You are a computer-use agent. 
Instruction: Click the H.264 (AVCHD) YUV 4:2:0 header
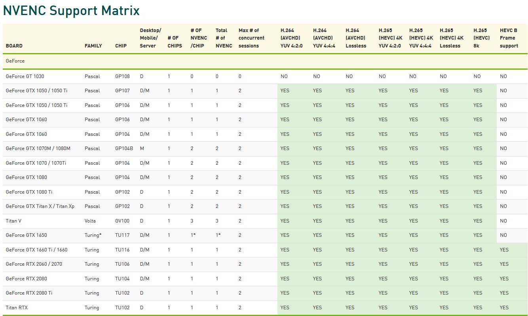click(291, 38)
